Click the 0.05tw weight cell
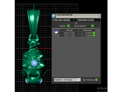The height and width of the screenshot is (92, 122). click(89, 36)
